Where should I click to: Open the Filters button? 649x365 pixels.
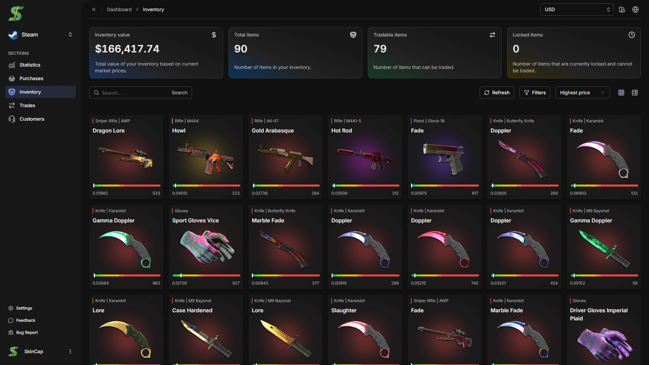(x=535, y=93)
